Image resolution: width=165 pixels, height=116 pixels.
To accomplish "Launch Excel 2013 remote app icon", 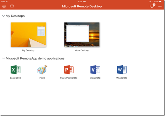I will (x=16, y=70).
